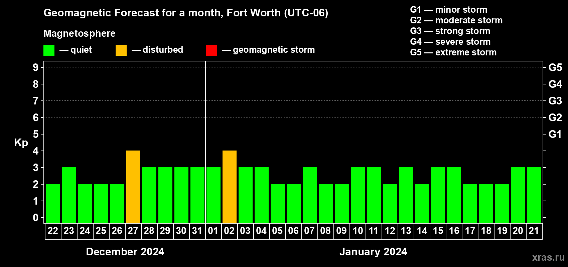Click the G1 label on right axis
568x267 pixels.
[555, 134]
